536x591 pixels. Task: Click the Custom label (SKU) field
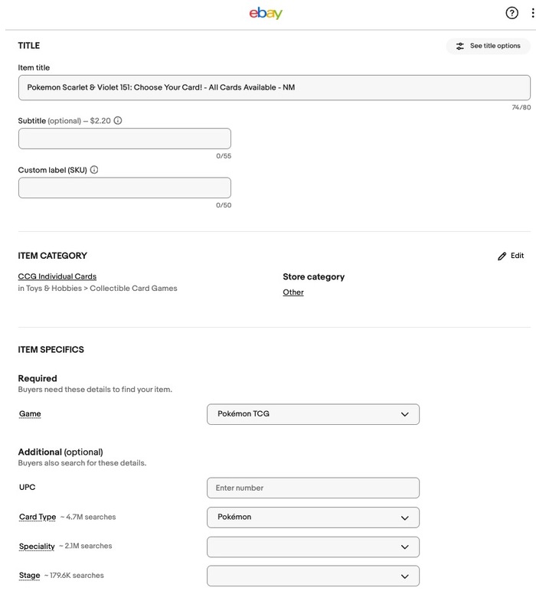pyautogui.click(x=125, y=188)
